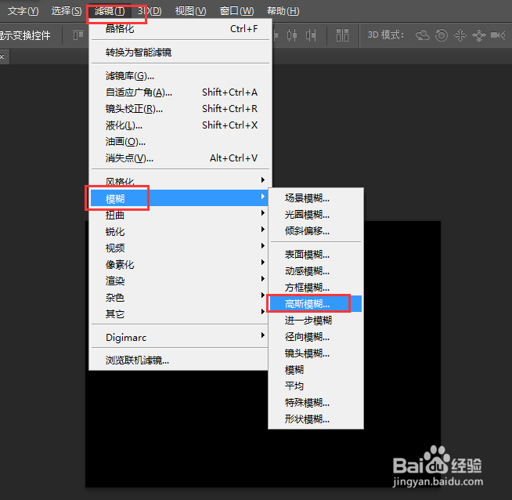Select 场景模糊... blur
The image size is (512, 500).
(315, 198)
